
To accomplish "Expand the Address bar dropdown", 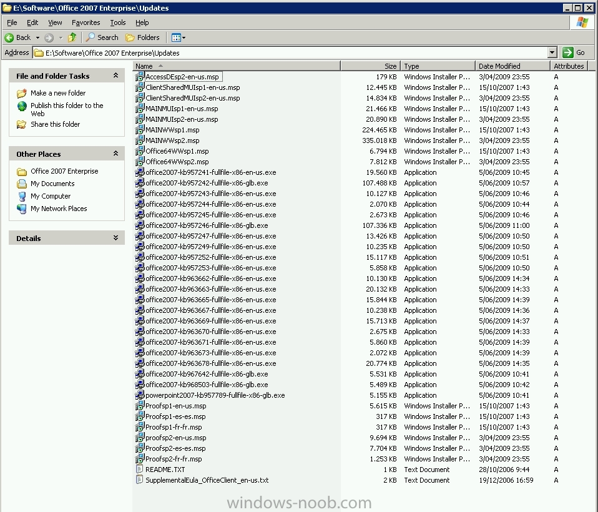I will pyautogui.click(x=552, y=52).
